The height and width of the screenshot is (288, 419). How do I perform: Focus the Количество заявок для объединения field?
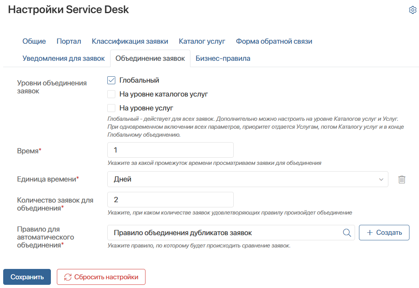[x=171, y=200]
